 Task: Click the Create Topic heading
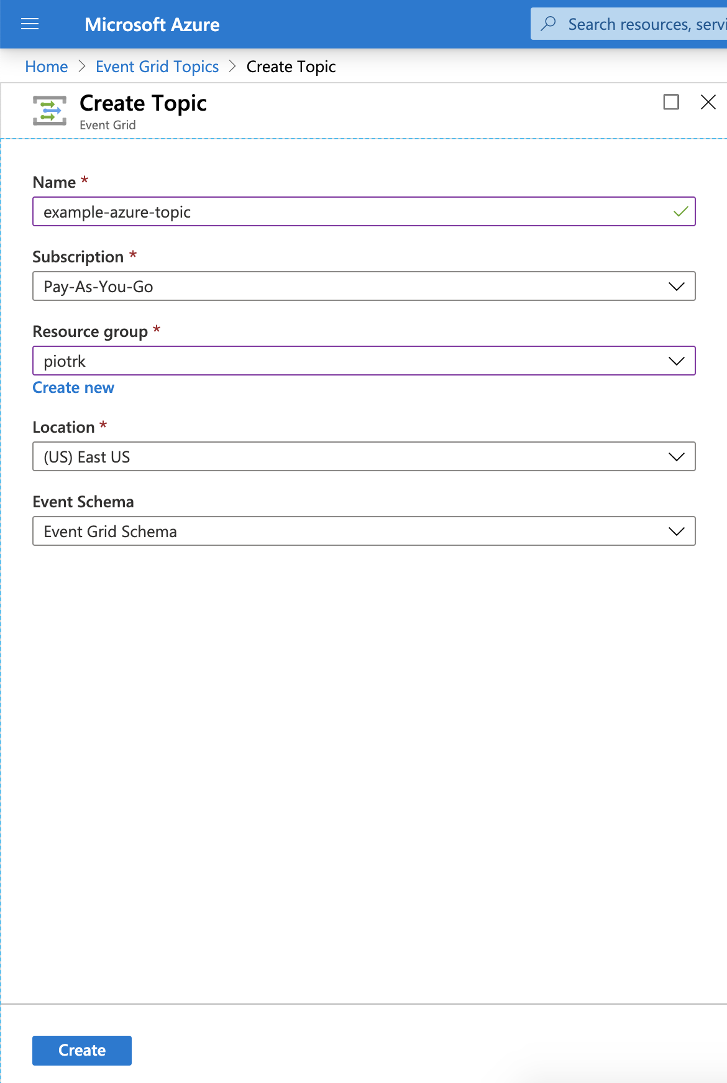click(143, 103)
